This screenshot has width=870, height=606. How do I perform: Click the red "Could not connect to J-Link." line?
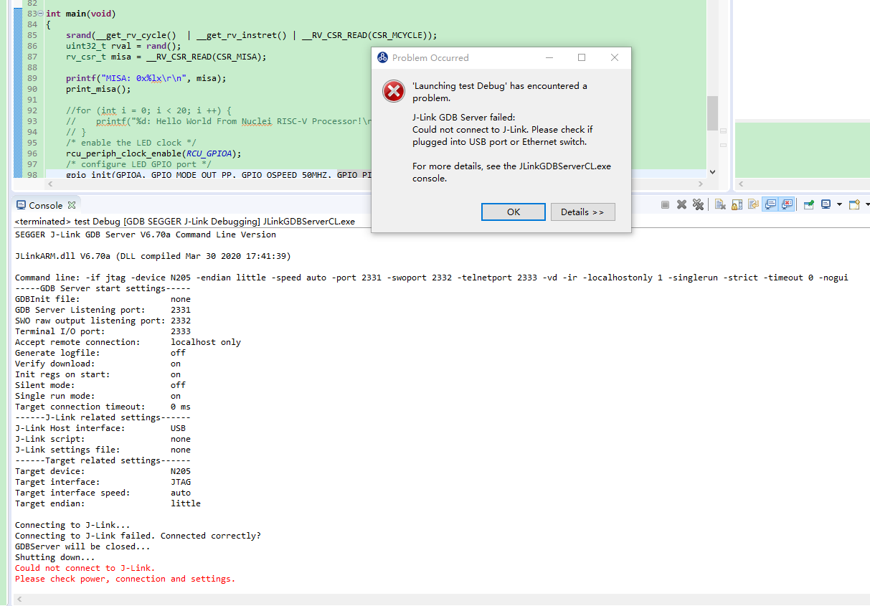point(85,568)
